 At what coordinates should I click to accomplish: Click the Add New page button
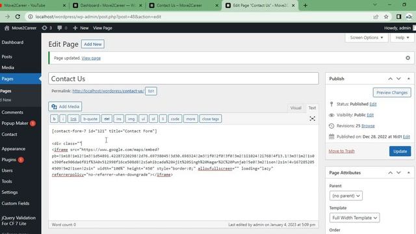tap(92, 44)
